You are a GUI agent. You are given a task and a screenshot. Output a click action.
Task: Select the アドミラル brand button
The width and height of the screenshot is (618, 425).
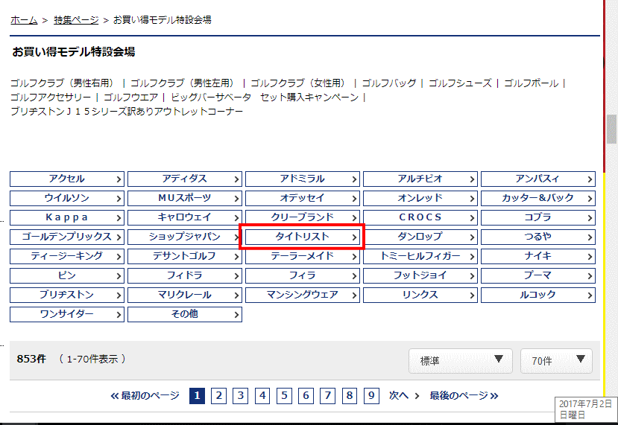pyautogui.click(x=303, y=179)
